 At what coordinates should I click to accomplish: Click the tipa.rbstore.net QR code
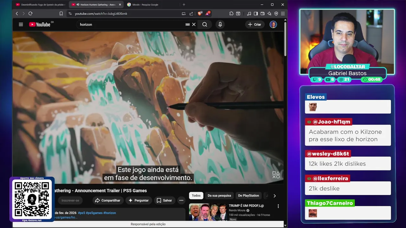(32, 199)
